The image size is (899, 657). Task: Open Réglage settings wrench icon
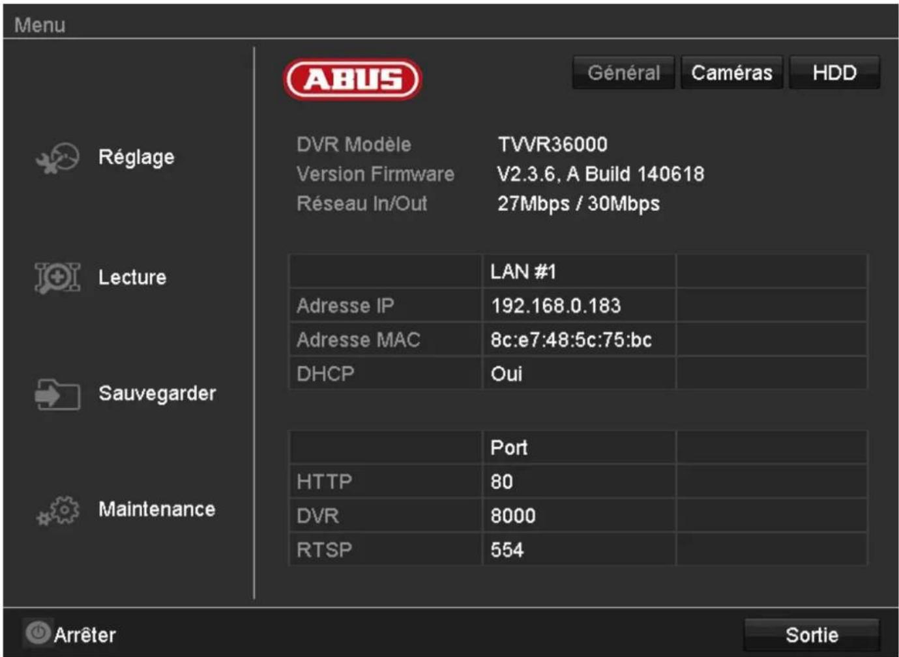coord(57,158)
